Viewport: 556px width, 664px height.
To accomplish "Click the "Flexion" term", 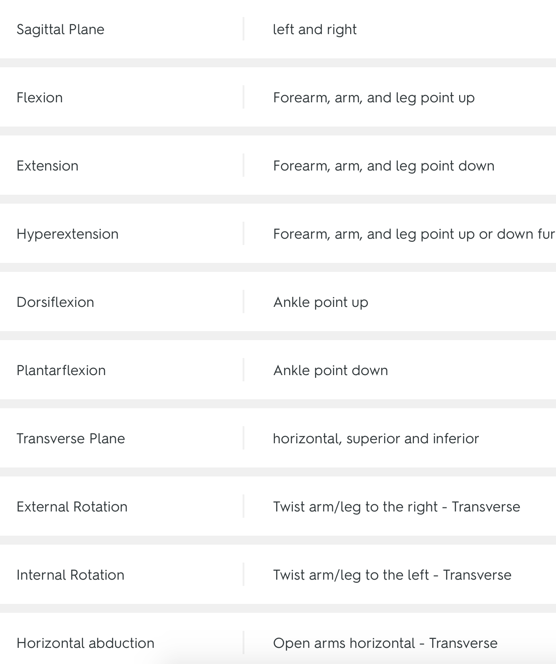I will [39, 98].
